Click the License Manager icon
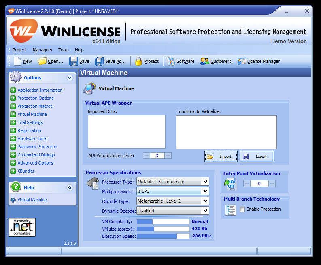The width and height of the screenshot is (321, 265). pos(242,61)
